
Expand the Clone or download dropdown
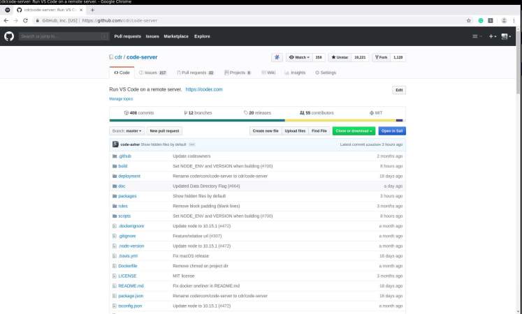pyautogui.click(x=354, y=131)
